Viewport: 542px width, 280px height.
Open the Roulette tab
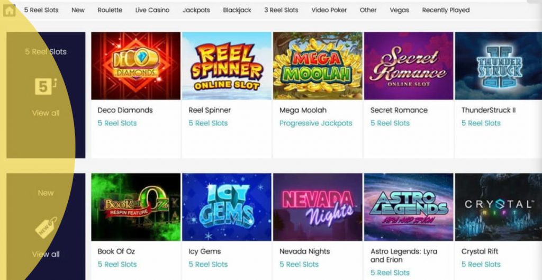click(x=110, y=10)
